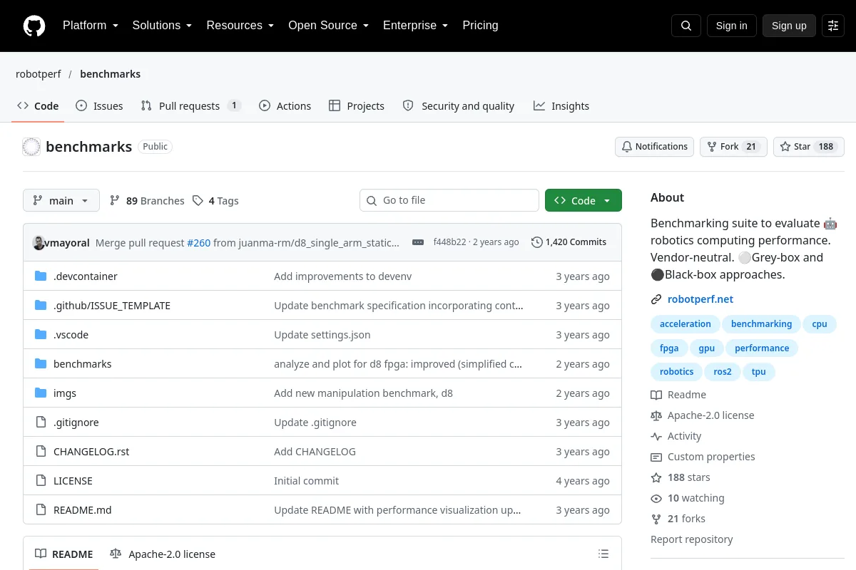Image resolution: width=856 pixels, height=570 pixels.
Task: Open Custom properties link
Action: coord(703,457)
